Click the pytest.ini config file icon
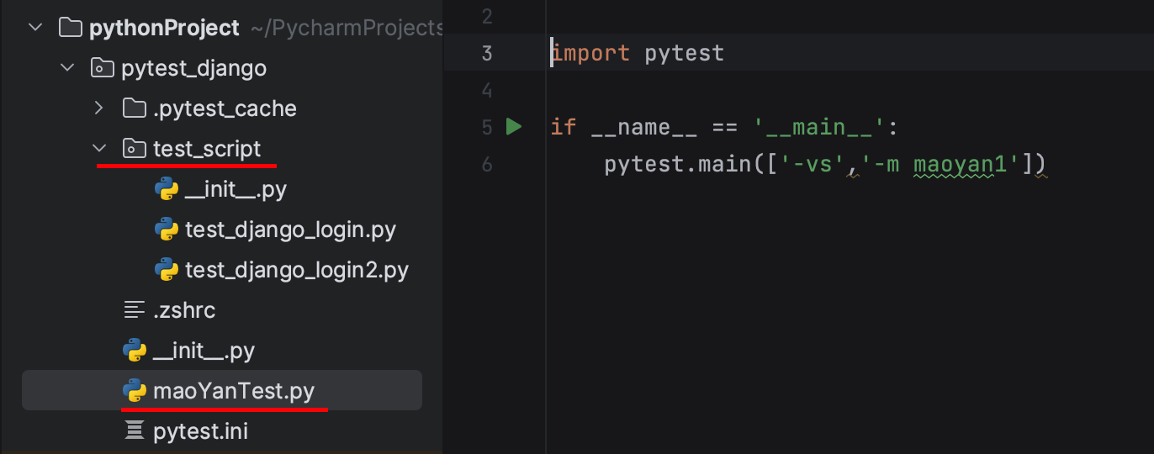1154x454 pixels. (x=135, y=431)
